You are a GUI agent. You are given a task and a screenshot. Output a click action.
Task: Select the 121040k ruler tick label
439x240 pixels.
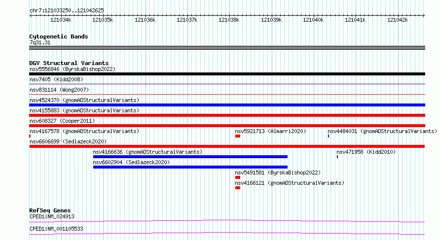[313, 20]
